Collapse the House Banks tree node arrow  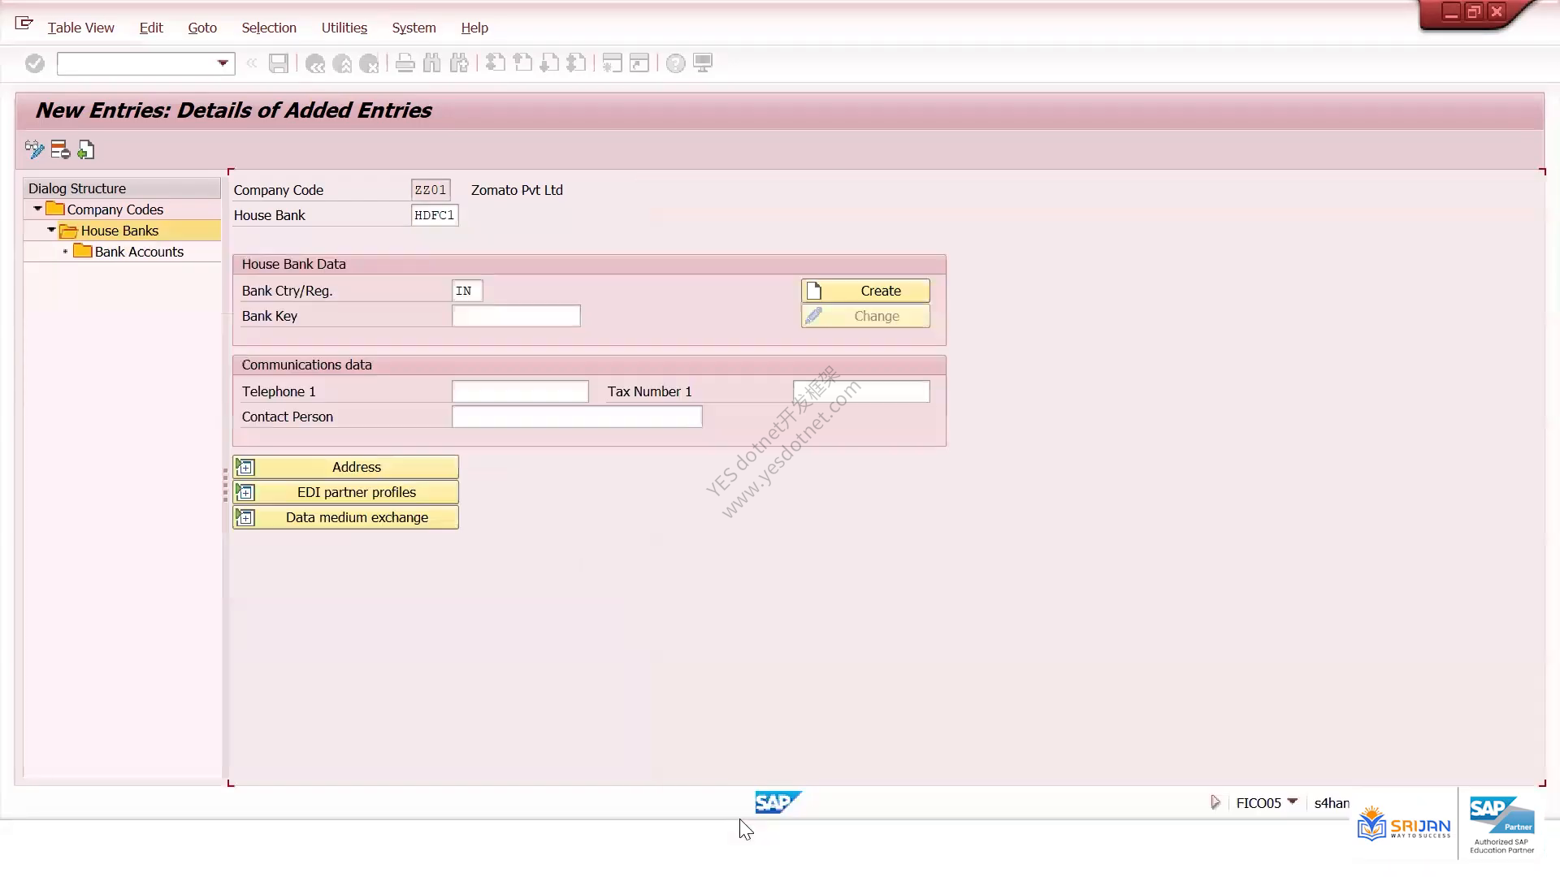coord(51,230)
